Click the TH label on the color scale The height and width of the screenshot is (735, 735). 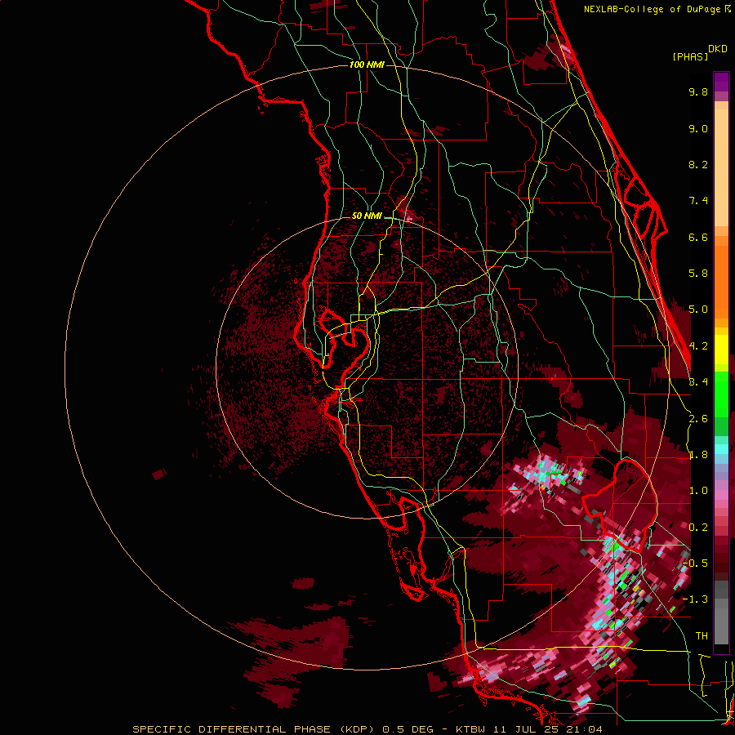click(x=702, y=636)
